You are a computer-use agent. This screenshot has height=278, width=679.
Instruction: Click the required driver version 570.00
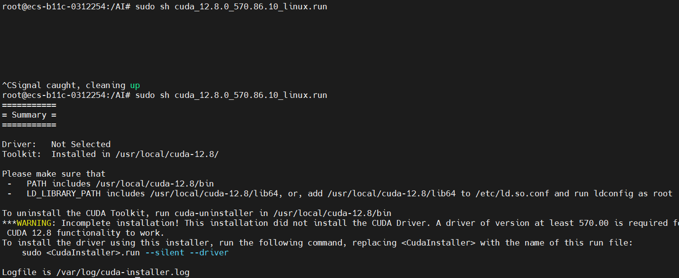pos(594,223)
